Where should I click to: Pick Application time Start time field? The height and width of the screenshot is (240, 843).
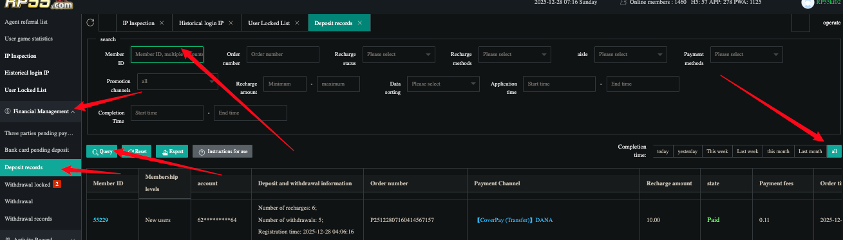coord(560,84)
